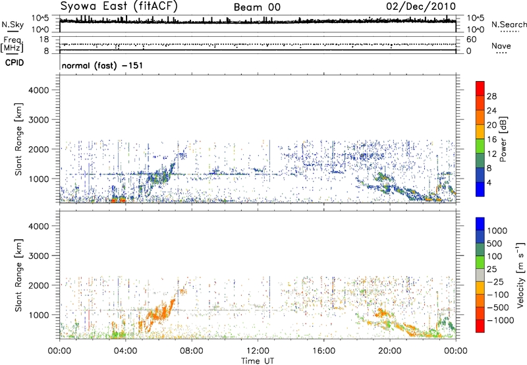Click the 'Slant Range [km]' label of power panel

point(18,139)
